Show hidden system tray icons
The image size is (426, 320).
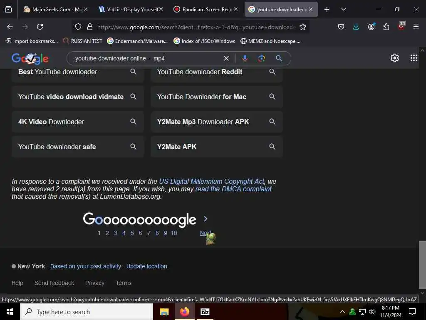click(342, 312)
